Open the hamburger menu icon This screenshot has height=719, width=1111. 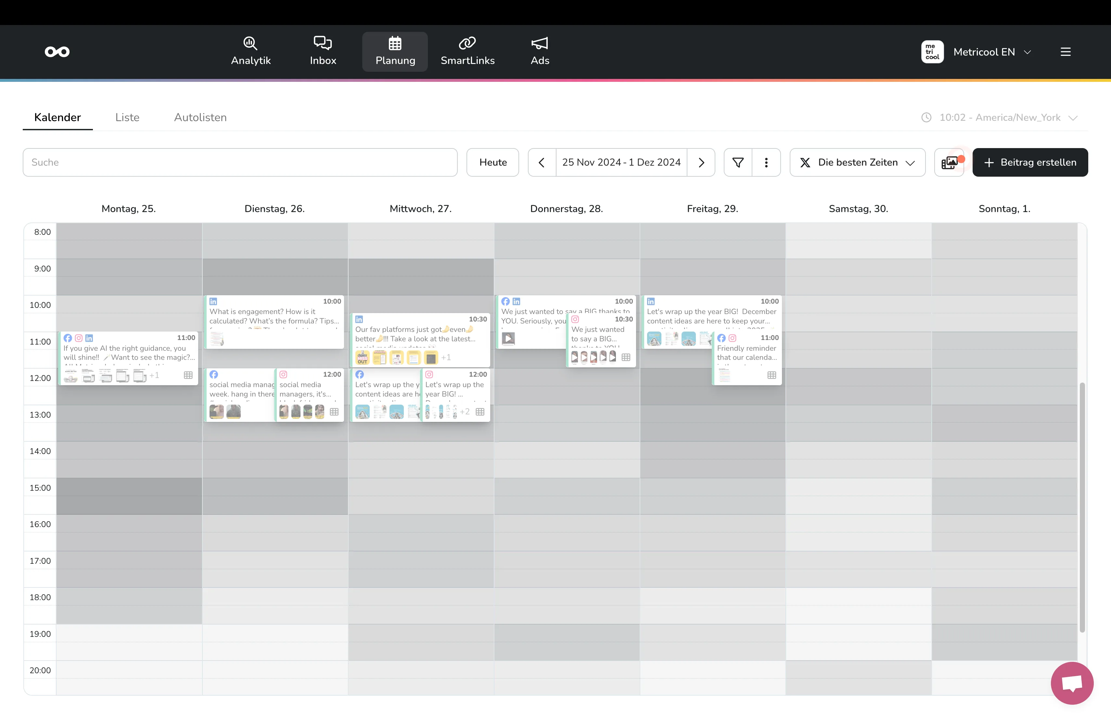click(1065, 52)
